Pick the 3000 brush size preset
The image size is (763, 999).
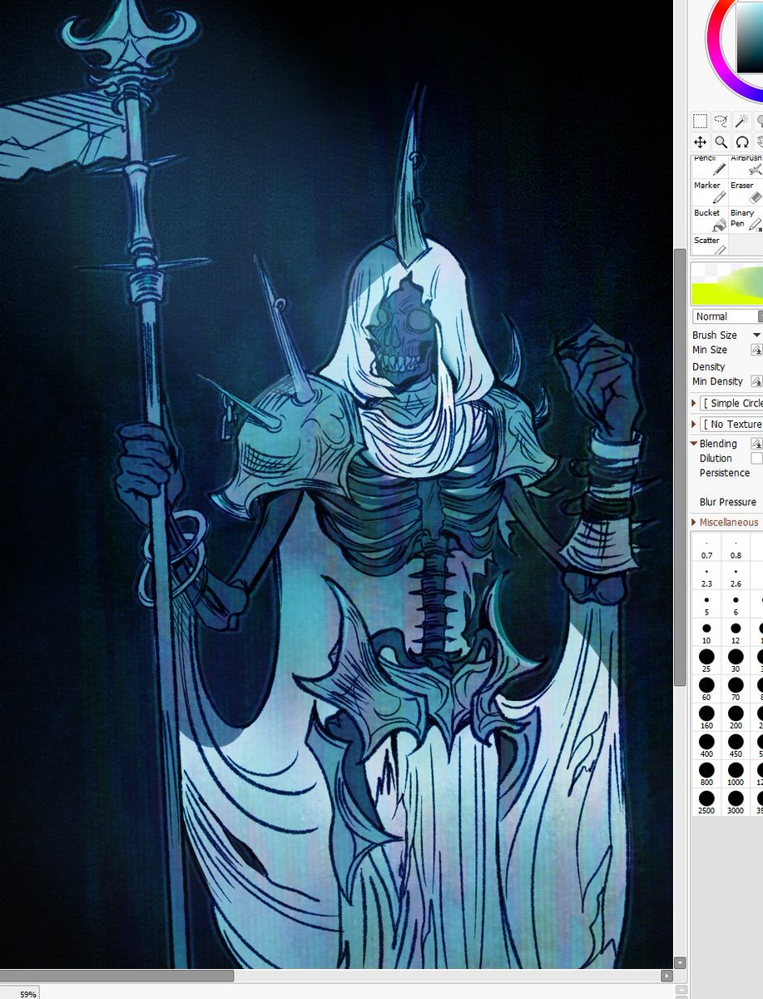(736, 803)
